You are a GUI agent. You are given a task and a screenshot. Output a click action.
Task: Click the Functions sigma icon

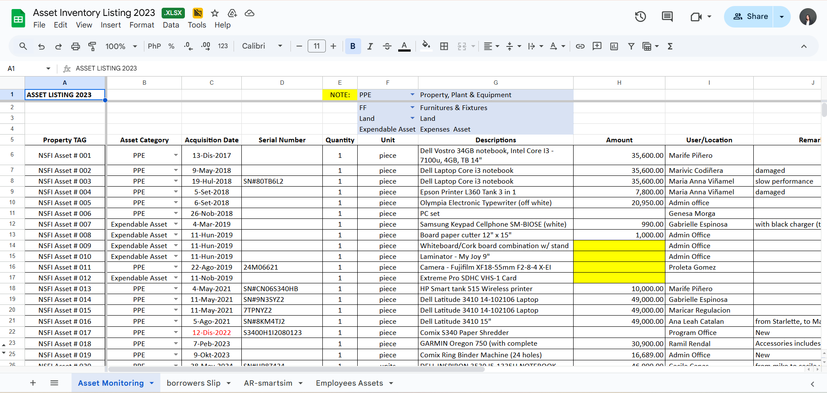point(670,46)
